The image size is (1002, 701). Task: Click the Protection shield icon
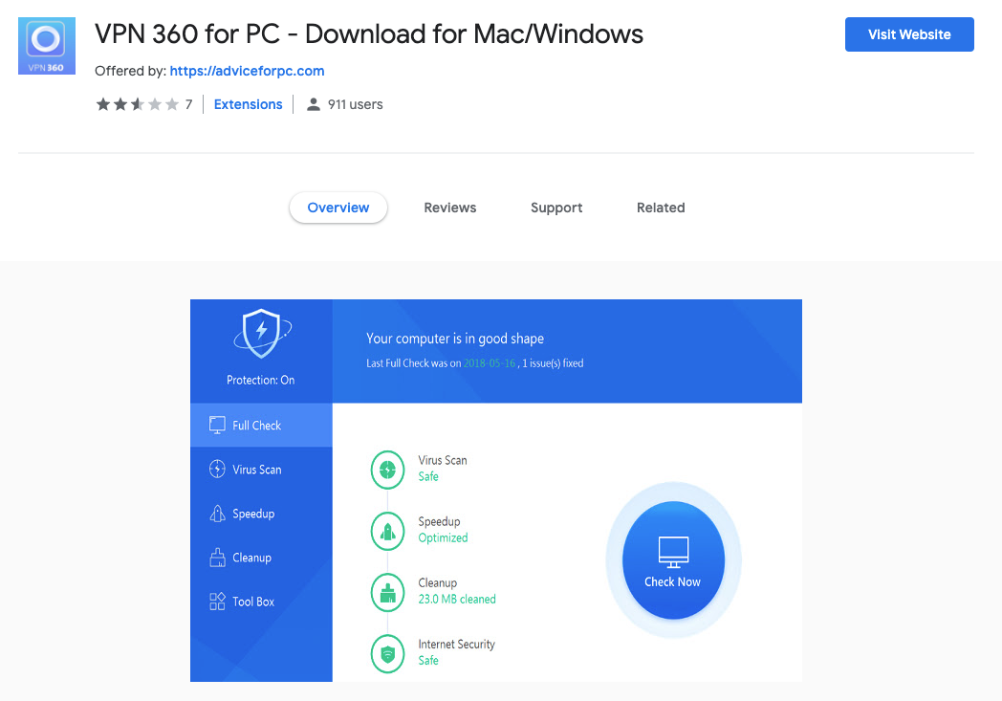click(x=261, y=334)
